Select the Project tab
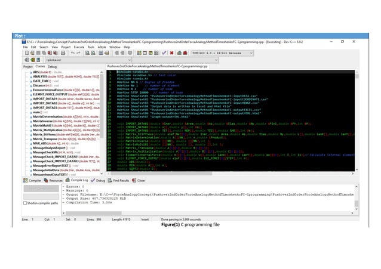Screen dimensions: 381x269 pos(28,67)
